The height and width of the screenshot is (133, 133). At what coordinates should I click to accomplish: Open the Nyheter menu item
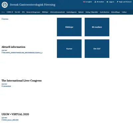(81, 12)
